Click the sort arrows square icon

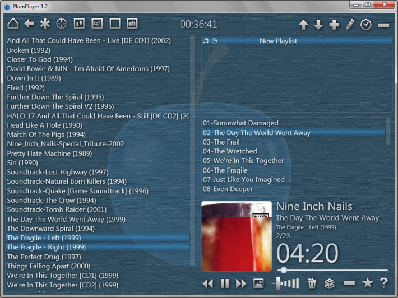click(x=79, y=24)
